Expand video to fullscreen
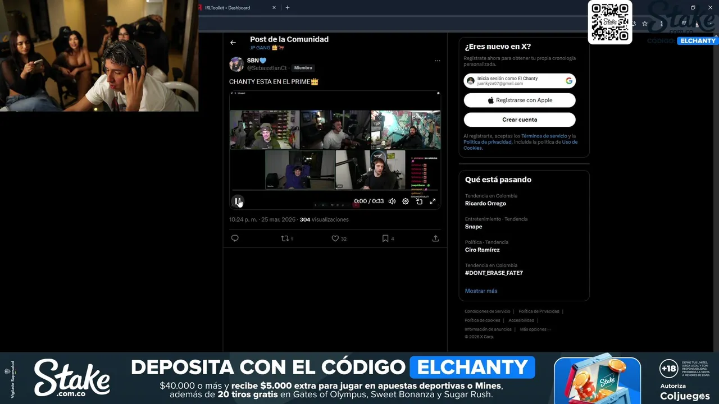This screenshot has height=404, width=719. [x=433, y=201]
